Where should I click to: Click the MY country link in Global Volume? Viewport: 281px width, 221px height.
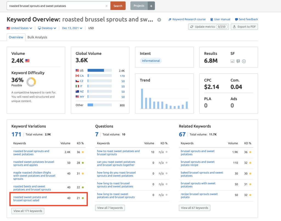[x=82, y=96]
